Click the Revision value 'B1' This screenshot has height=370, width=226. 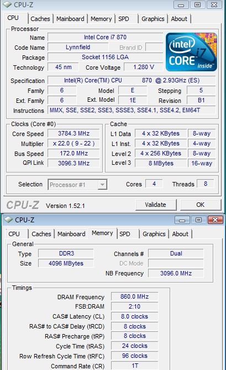(x=201, y=100)
